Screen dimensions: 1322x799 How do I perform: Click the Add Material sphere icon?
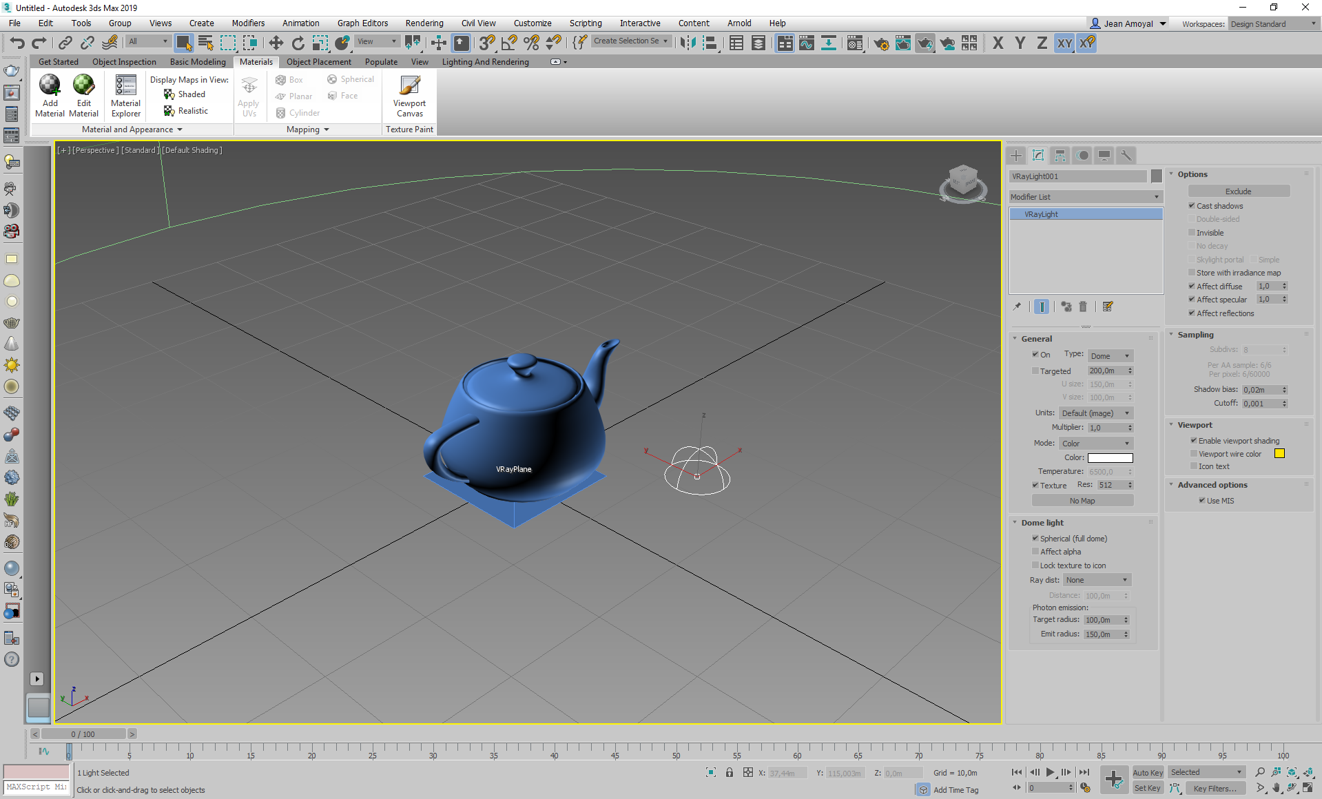click(50, 85)
